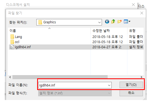Sort by the 유형 column header
Screen dimensions: 151x106
coord(135,31)
